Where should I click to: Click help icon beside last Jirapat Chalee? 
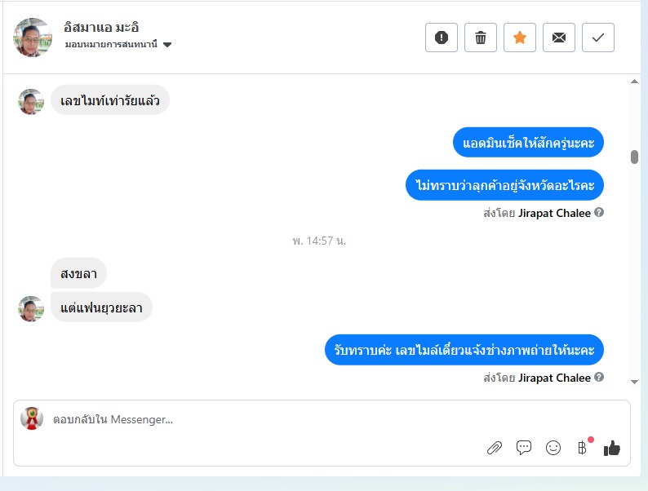(x=599, y=377)
